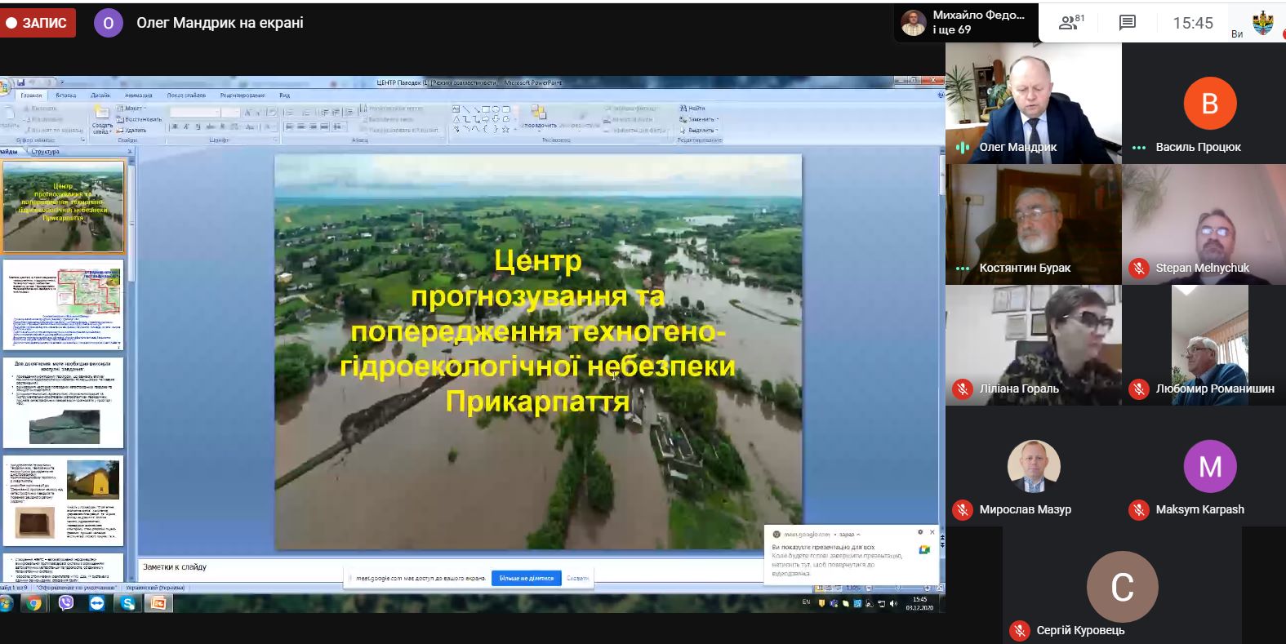Click muted mic icon of Любомир Романишин

coord(1138,389)
